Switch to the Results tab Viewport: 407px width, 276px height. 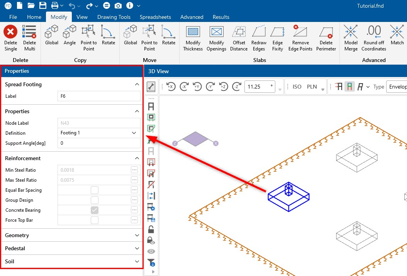(x=221, y=17)
